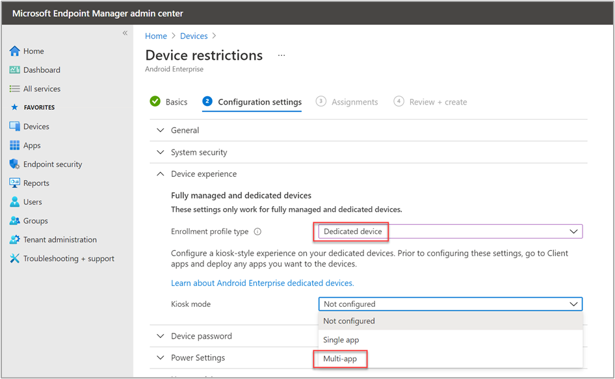The height and width of the screenshot is (379, 615).
Task: Expand the General settings section
Action: [x=185, y=130]
